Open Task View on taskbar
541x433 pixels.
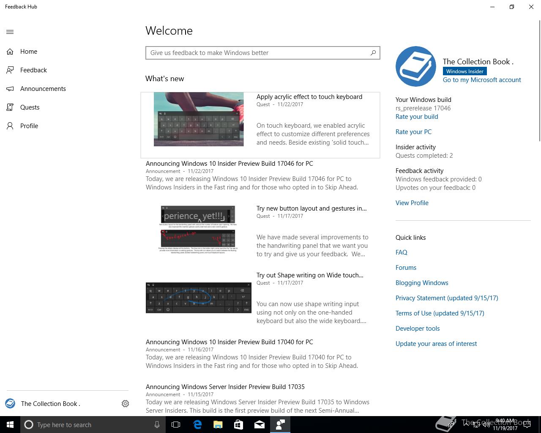point(176,425)
